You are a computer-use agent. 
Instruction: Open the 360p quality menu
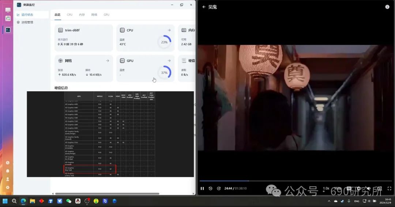pos(338,188)
